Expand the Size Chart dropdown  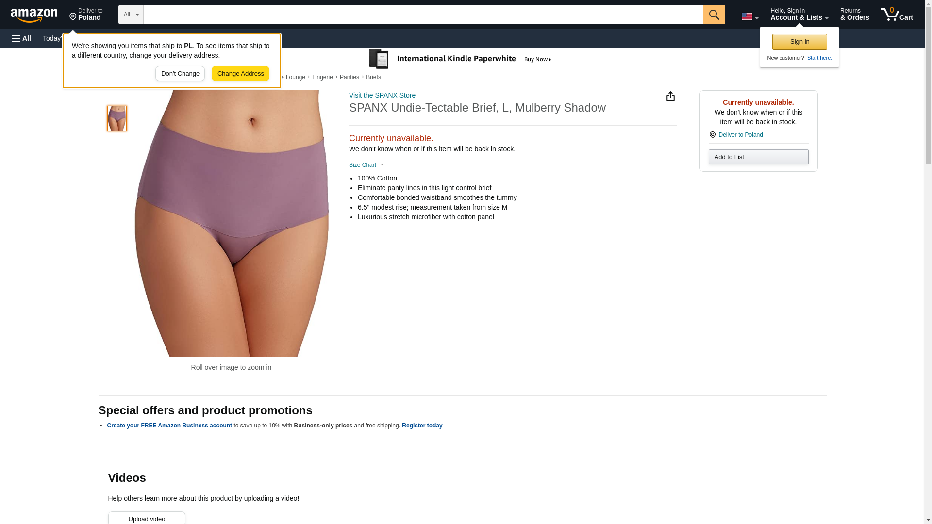point(366,165)
